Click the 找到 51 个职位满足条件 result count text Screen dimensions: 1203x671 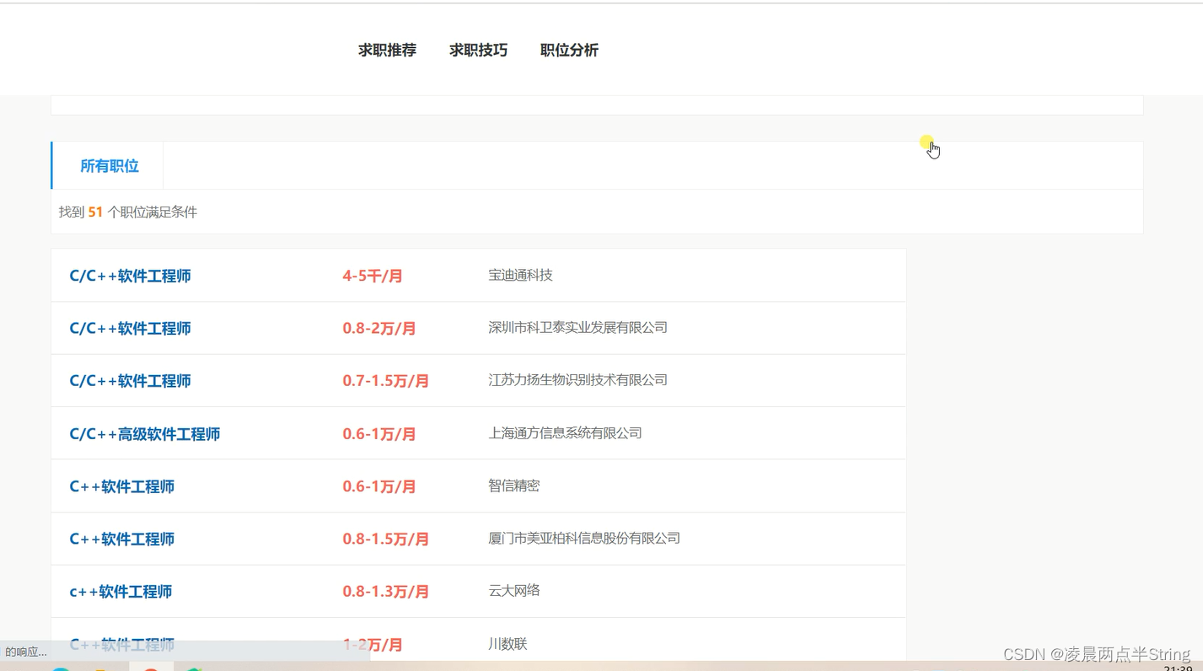coord(128,212)
